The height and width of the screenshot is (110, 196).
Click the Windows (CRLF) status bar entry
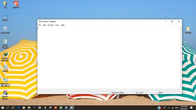[118, 93]
